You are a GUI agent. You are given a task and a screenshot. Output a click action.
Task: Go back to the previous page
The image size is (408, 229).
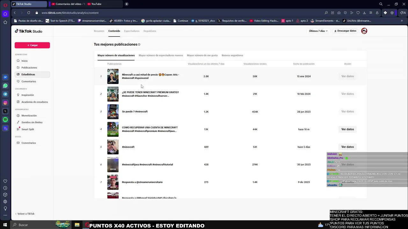coord(15,13)
